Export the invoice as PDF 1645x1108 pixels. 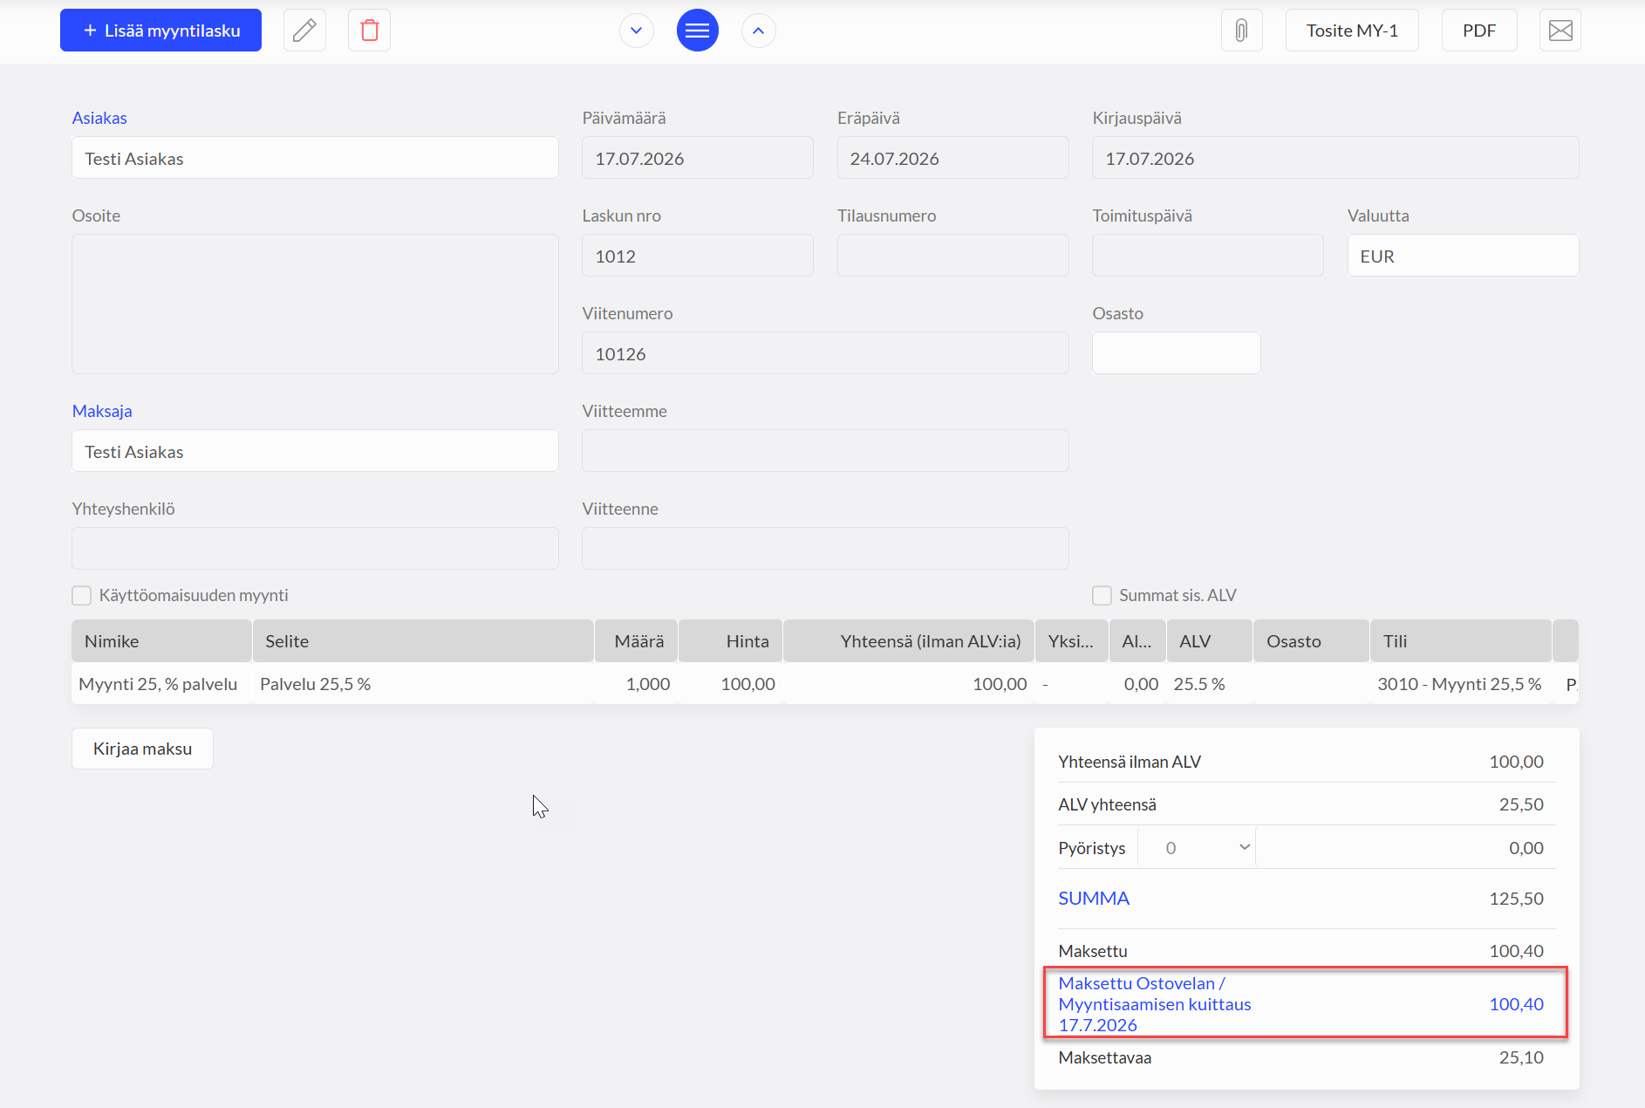tap(1479, 31)
